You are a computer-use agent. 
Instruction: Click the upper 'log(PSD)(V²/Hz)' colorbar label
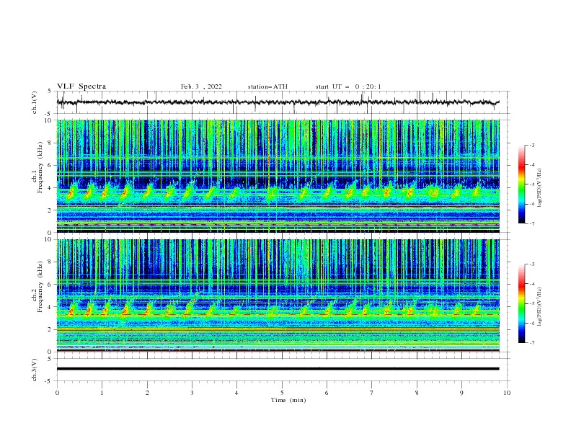tap(539, 188)
